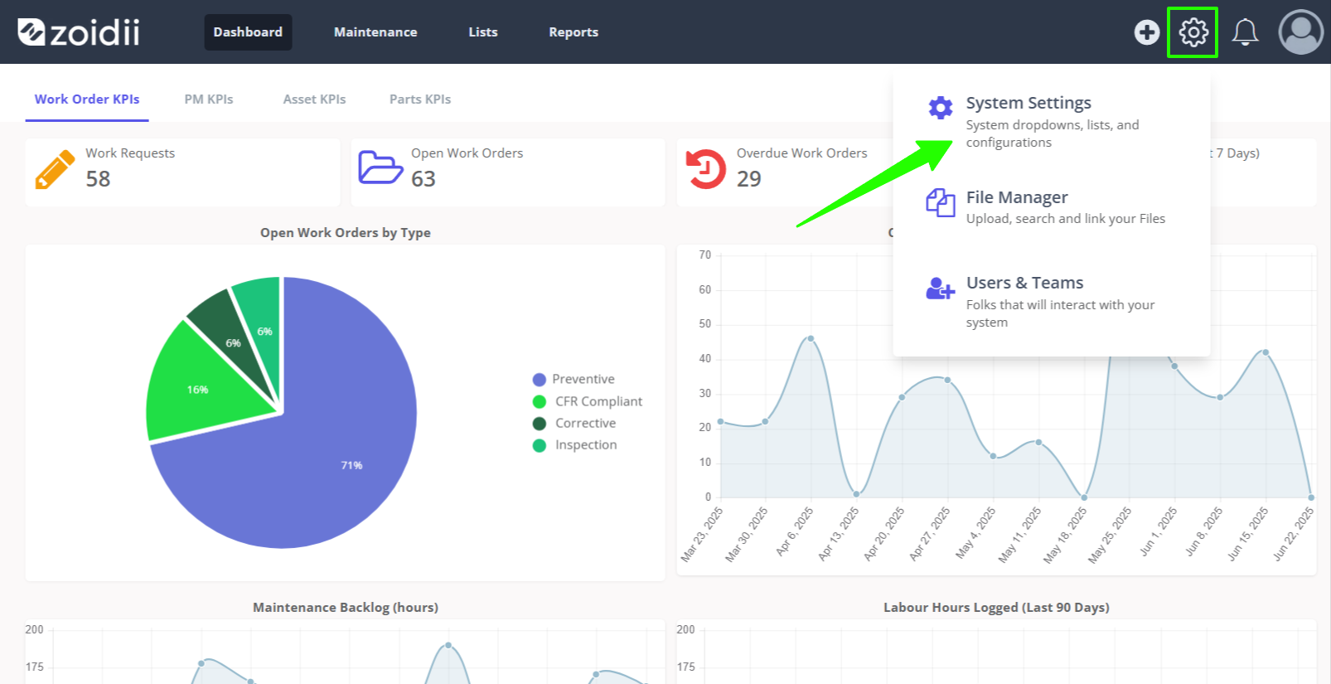Viewport: 1331px width, 684px height.
Task: Switch to the Asset KPIs tab
Action: [315, 99]
